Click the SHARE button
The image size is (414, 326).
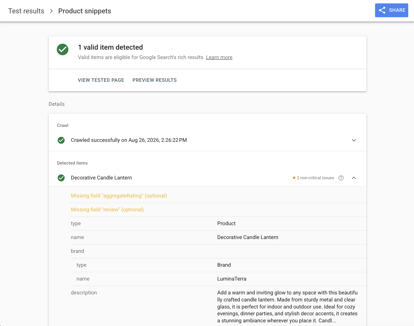[392, 10]
